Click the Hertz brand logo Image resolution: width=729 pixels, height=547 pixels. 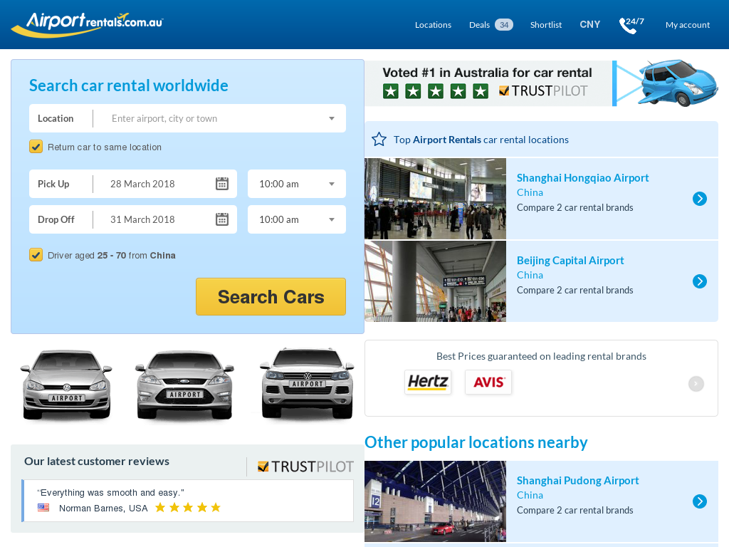428,382
